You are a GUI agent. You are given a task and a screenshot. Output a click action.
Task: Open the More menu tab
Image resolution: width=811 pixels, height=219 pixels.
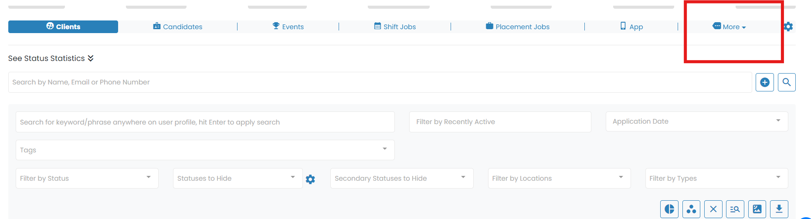pyautogui.click(x=730, y=27)
